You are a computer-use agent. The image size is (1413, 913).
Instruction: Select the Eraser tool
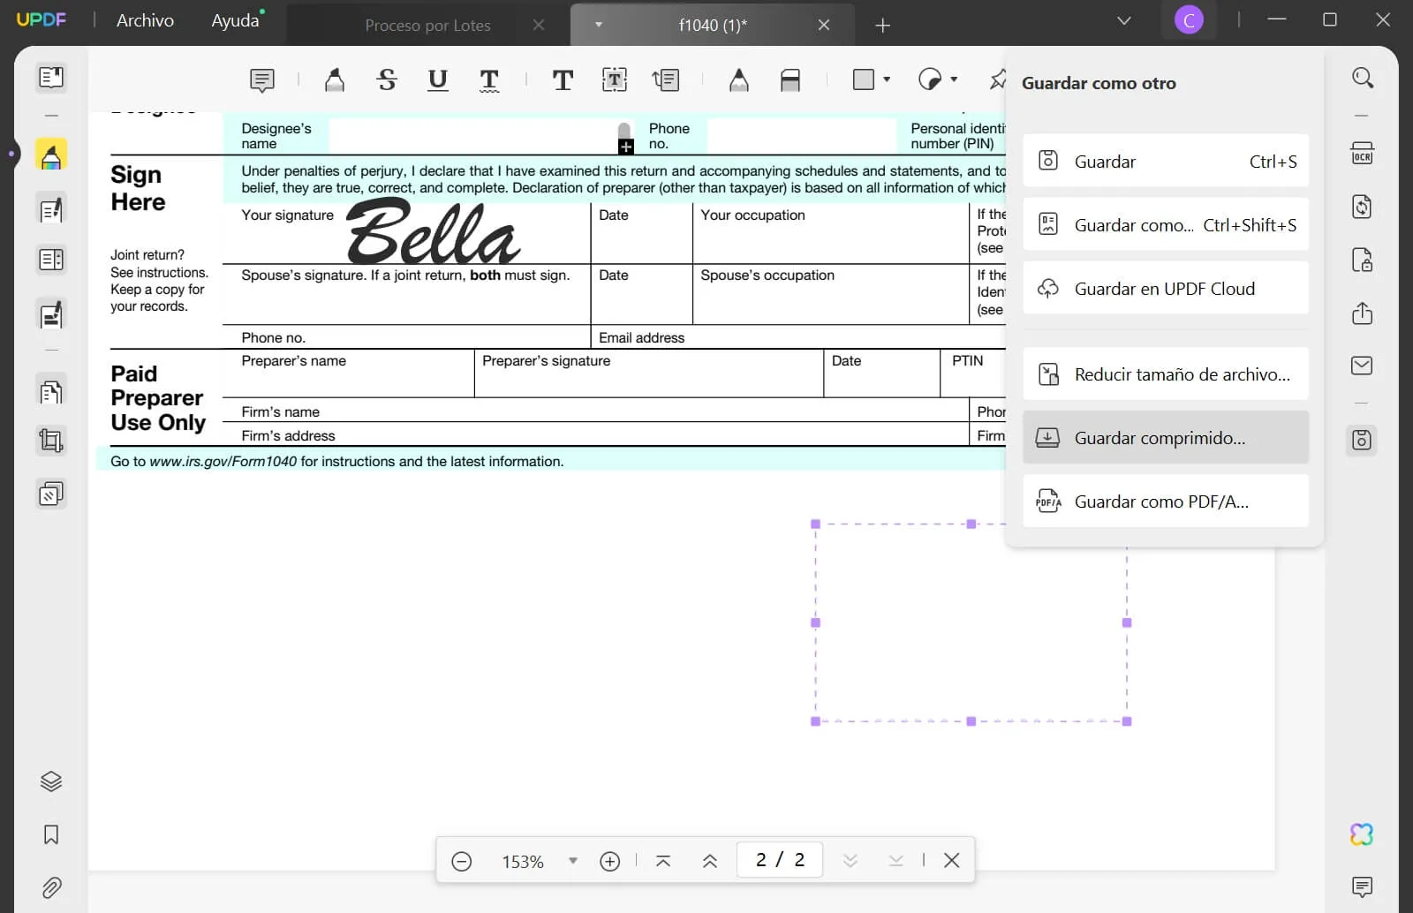point(790,80)
